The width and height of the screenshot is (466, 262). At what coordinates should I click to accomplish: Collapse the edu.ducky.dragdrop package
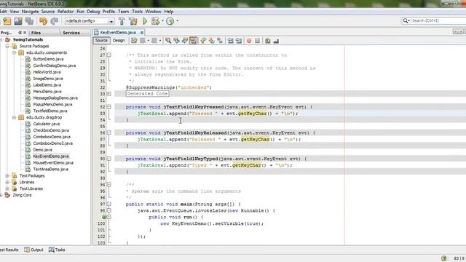(x=14, y=117)
